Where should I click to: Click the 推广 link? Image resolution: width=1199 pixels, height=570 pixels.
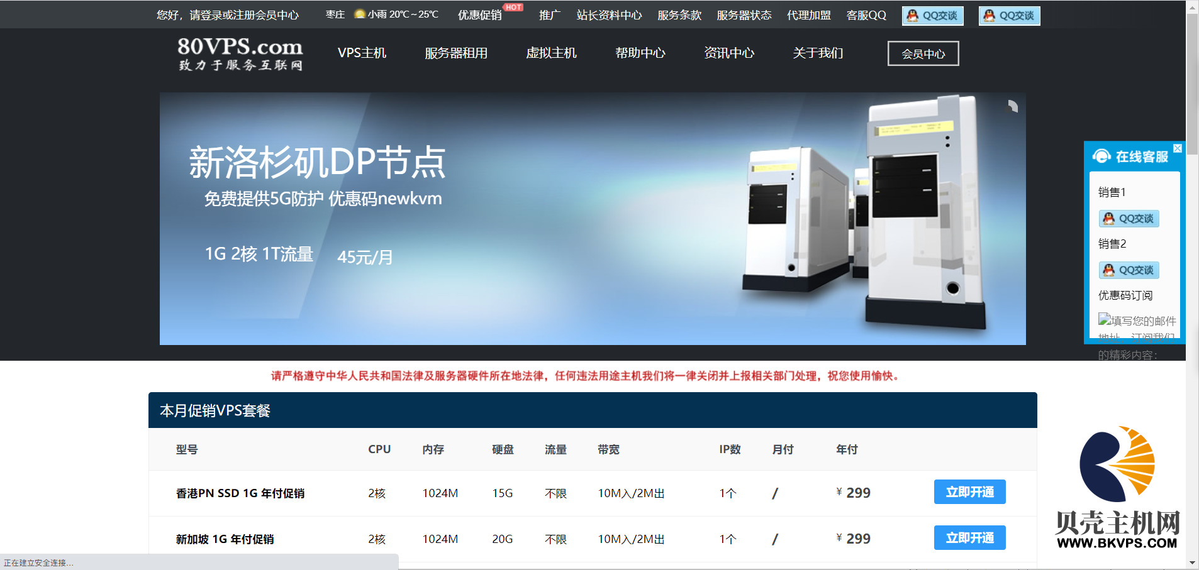coord(549,15)
